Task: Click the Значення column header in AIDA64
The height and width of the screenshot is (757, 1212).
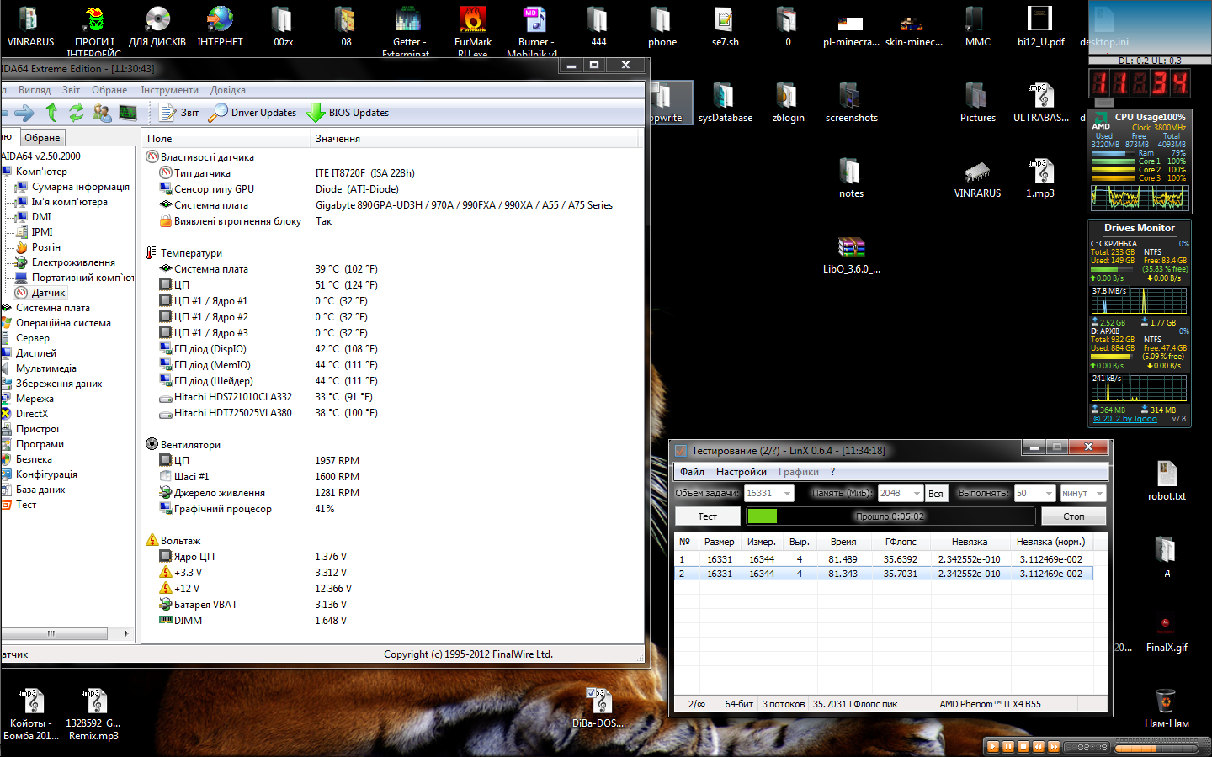Action: [475, 139]
